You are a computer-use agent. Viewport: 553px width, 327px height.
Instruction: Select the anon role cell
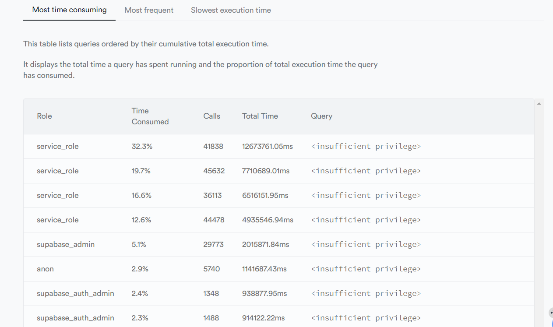(45, 269)
